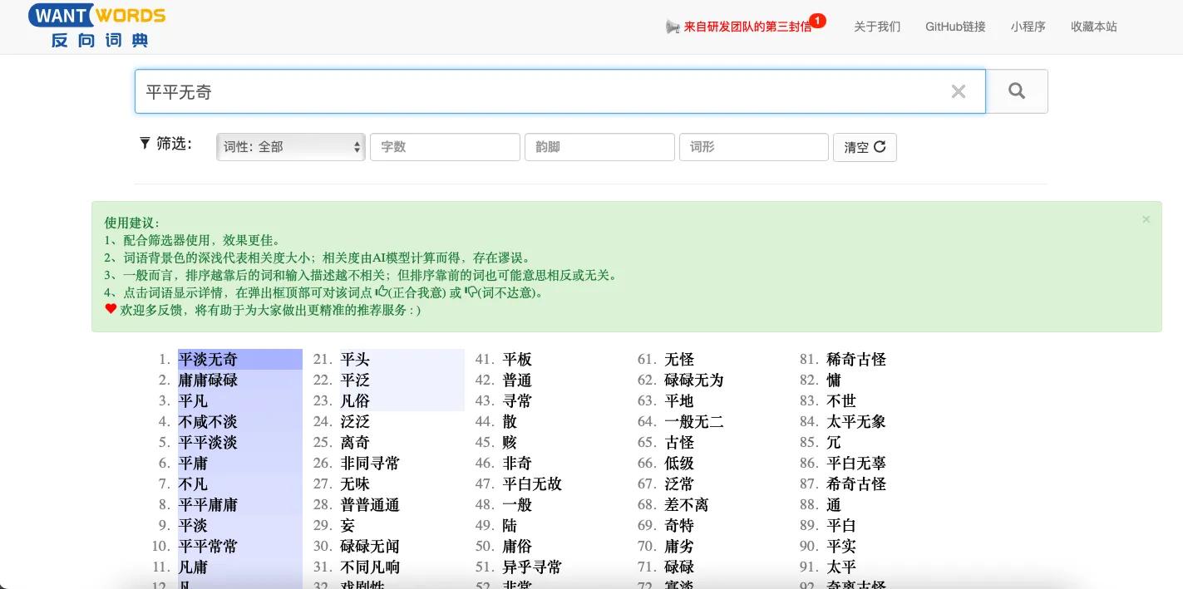Click the search magnifier icon
1183x589 pixels.
[x=1016, y=91]
